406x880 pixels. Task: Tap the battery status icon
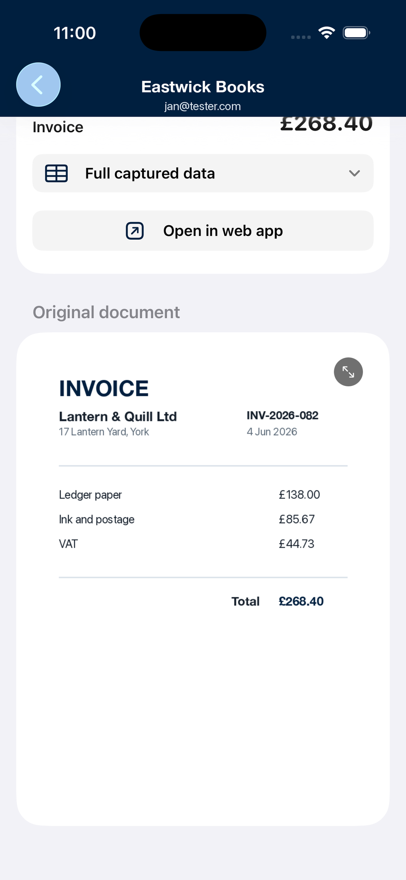tap(356, 33)
